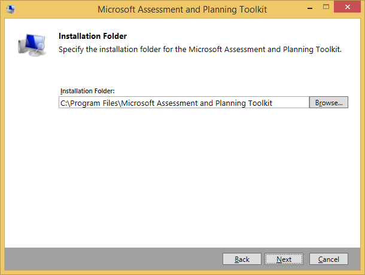This screenshot has height=275, width=365.
Task: Click the computer setup icon beside the heading
Action: tap(31, 46)
